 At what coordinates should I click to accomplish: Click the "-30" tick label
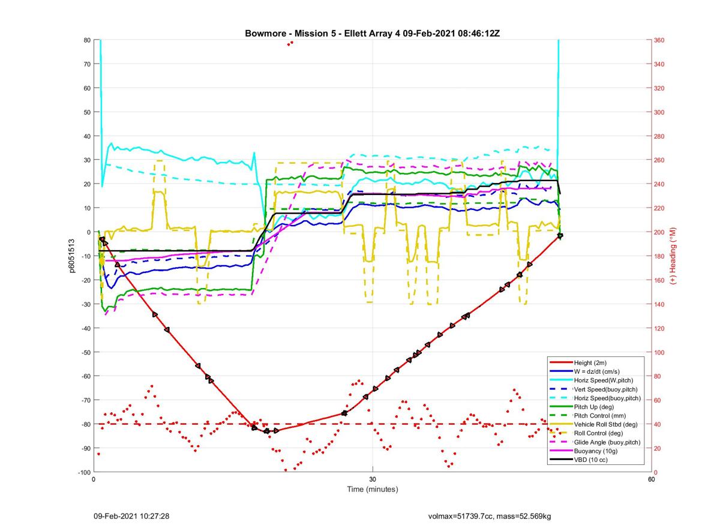coord(86,304)
